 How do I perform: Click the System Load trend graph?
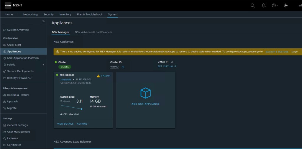pyautogui.click(x=71, y=107)
